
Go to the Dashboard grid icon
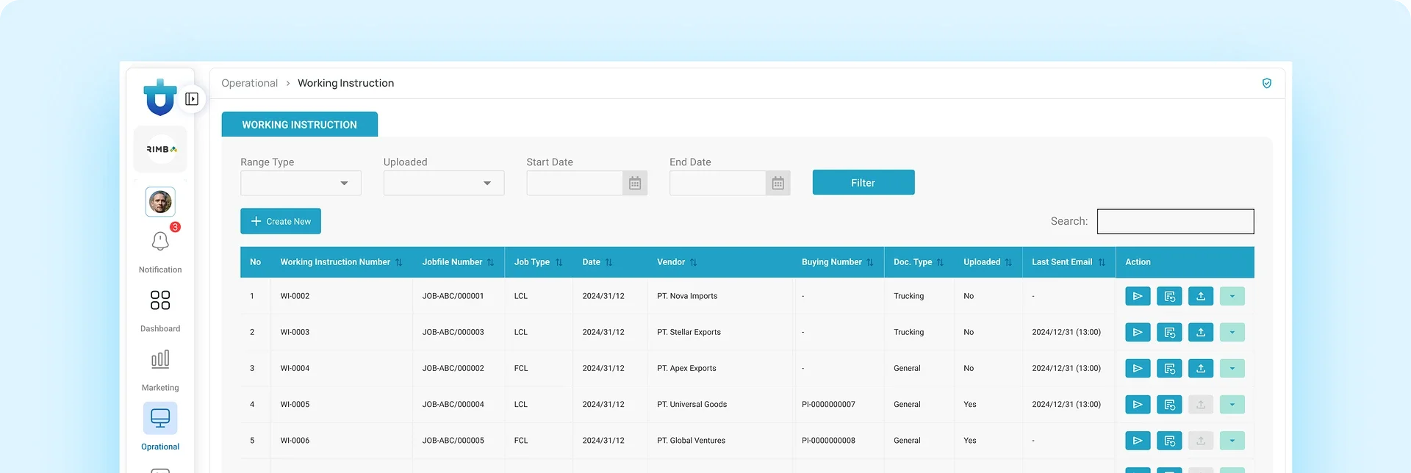[160, 300]
